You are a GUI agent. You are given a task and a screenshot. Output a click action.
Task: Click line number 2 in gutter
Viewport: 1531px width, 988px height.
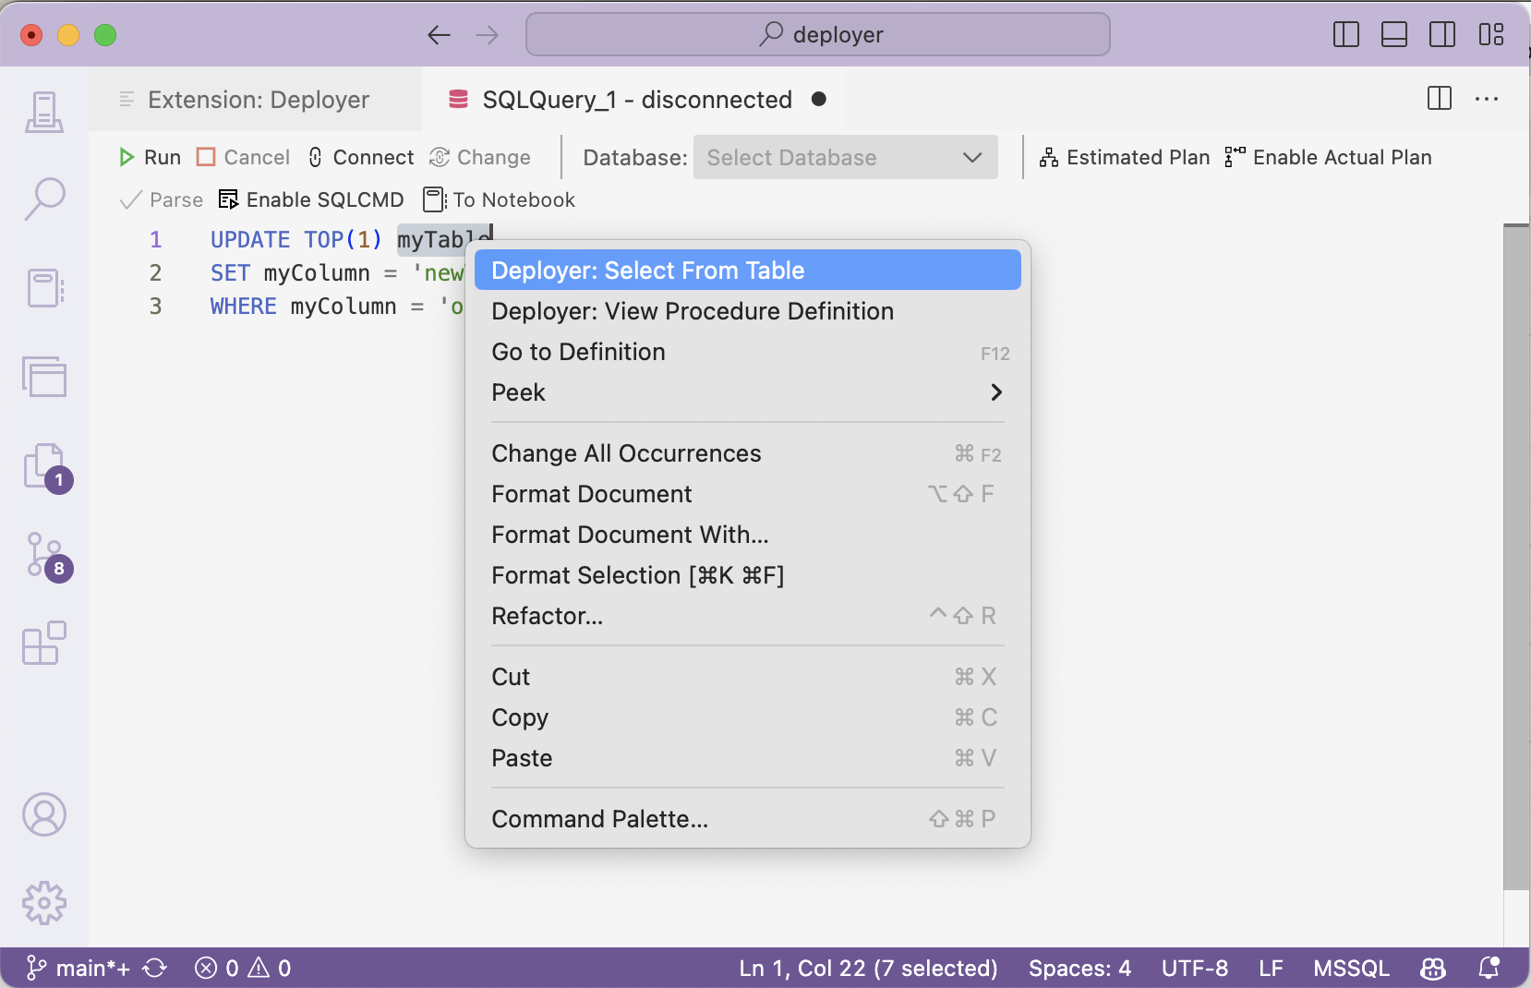[x=155, y=273]
